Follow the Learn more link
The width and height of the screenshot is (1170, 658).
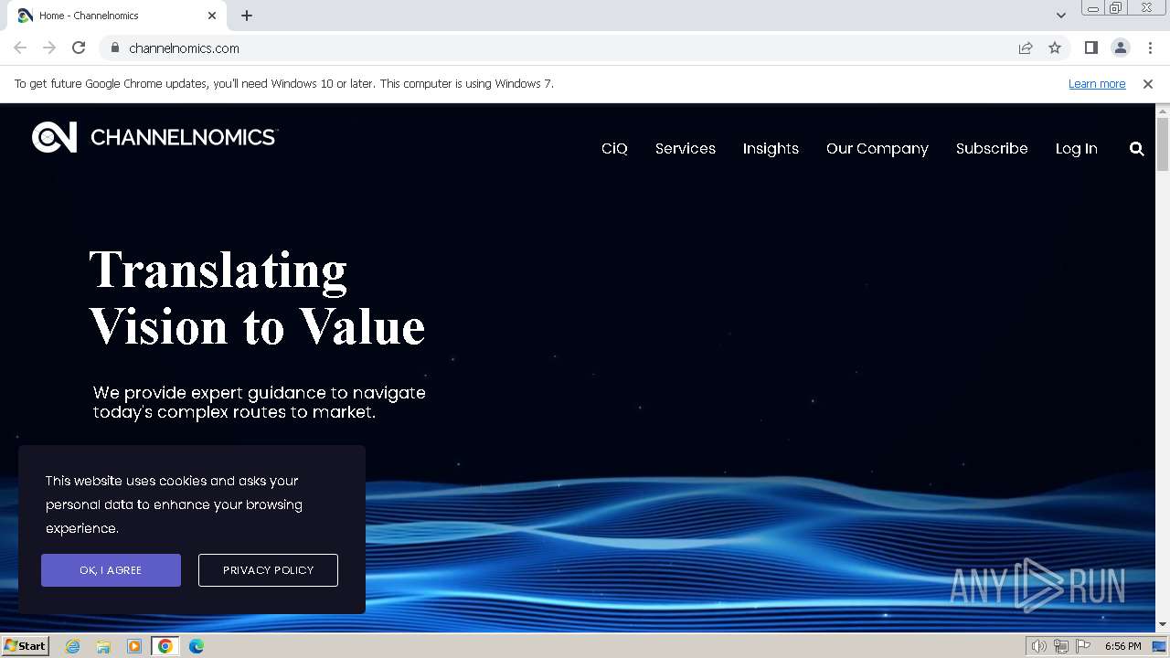coord(1097,83)
